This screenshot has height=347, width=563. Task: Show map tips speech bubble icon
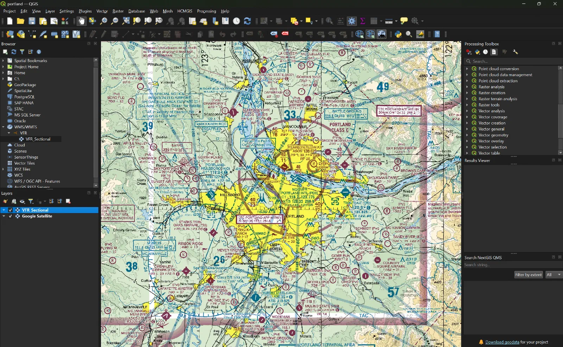click(x=404, y=21)
